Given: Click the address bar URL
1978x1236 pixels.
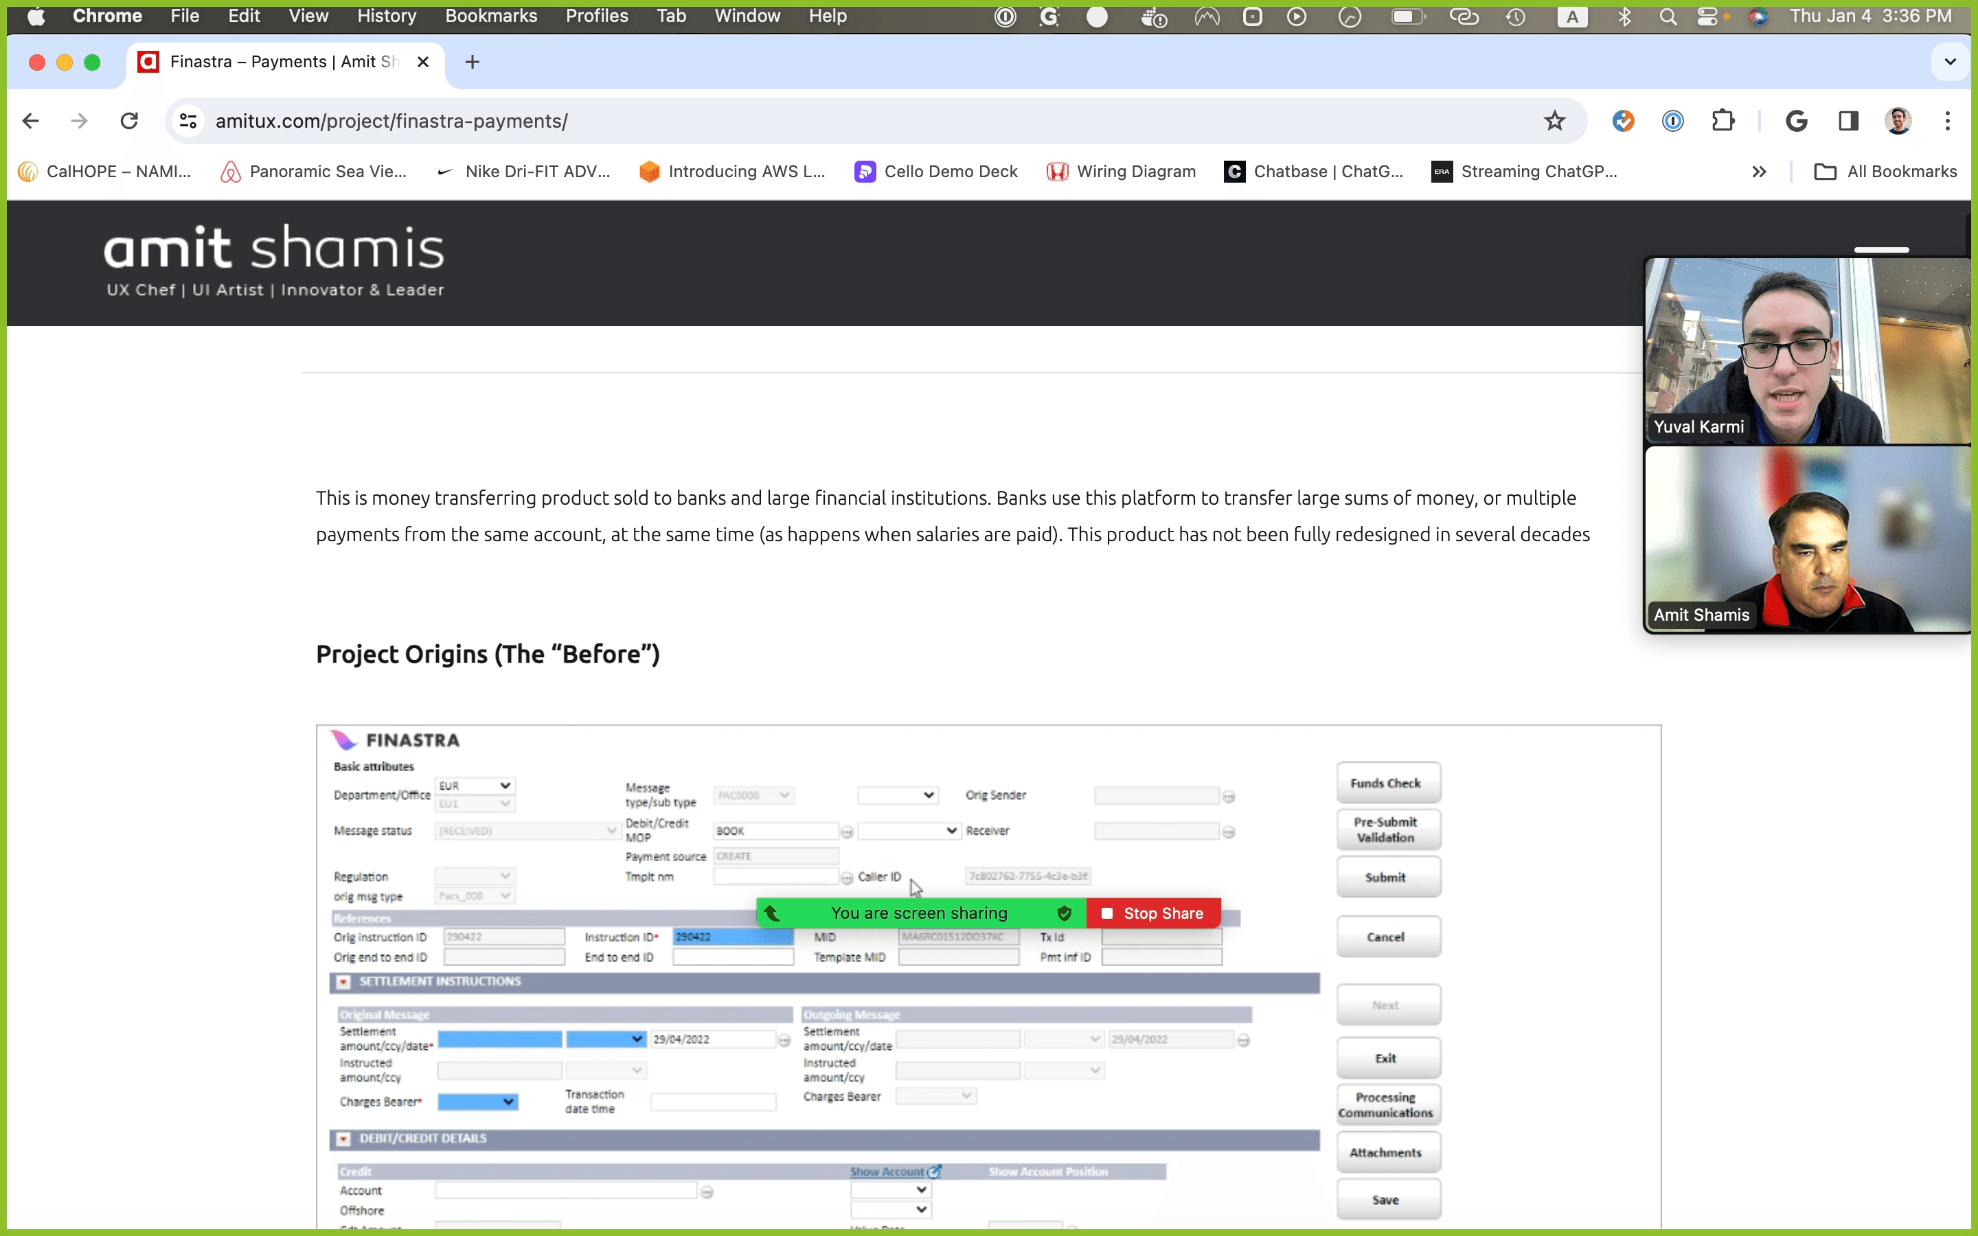Looking at the screenshot, I should [x=391, y=121].
